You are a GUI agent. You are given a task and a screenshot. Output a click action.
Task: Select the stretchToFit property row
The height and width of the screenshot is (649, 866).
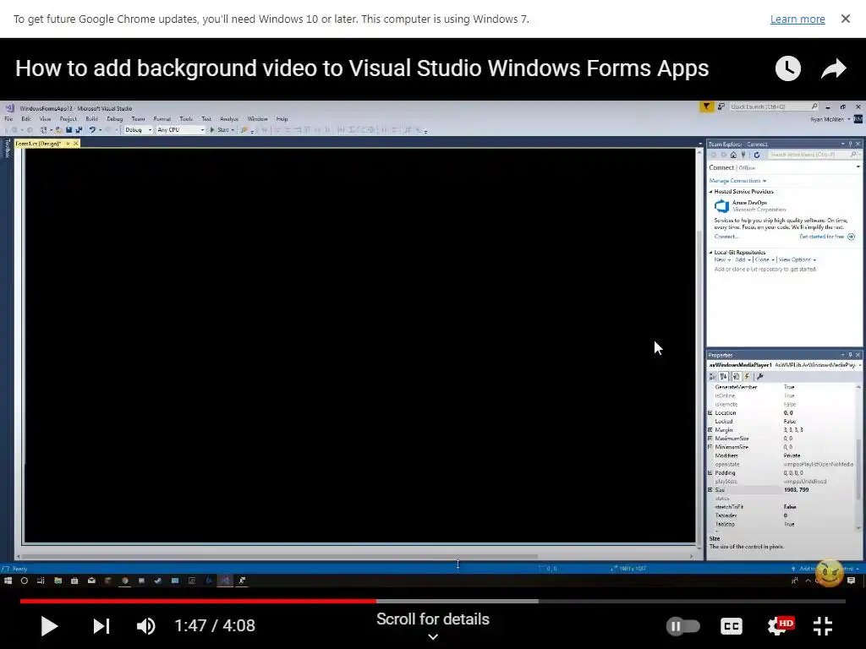click(x=782, y=507)
